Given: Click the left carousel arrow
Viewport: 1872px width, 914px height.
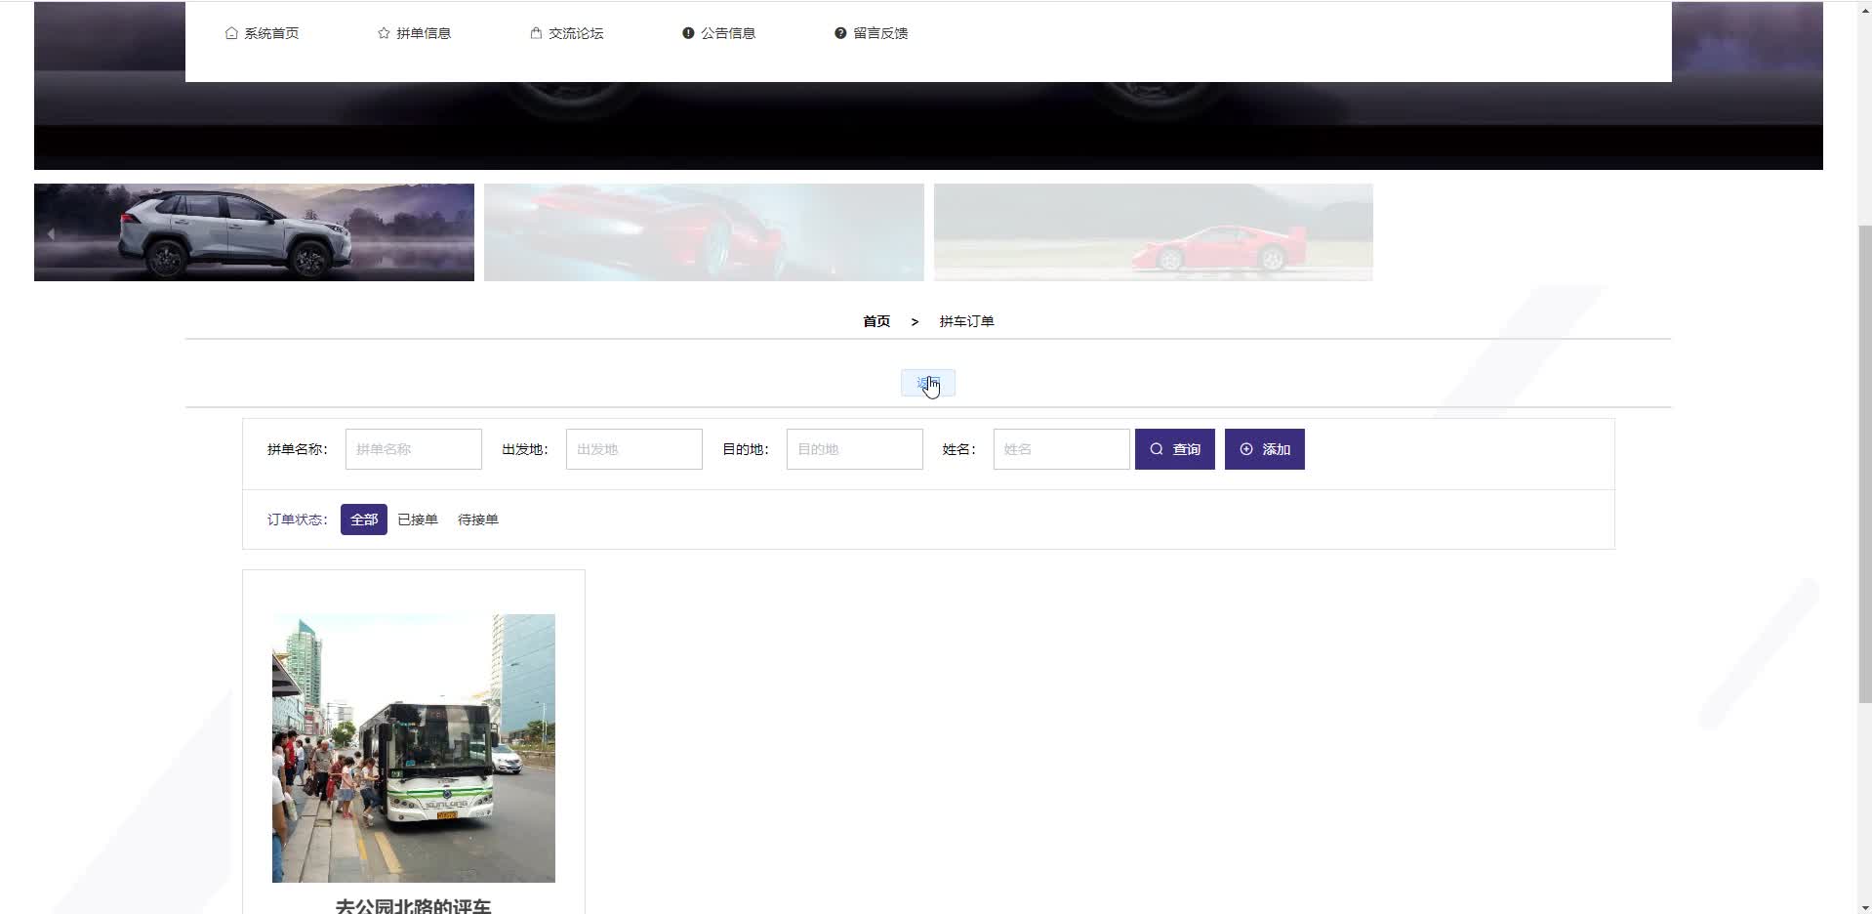Looking at the screenshot, I should click(x=50, y=233).
